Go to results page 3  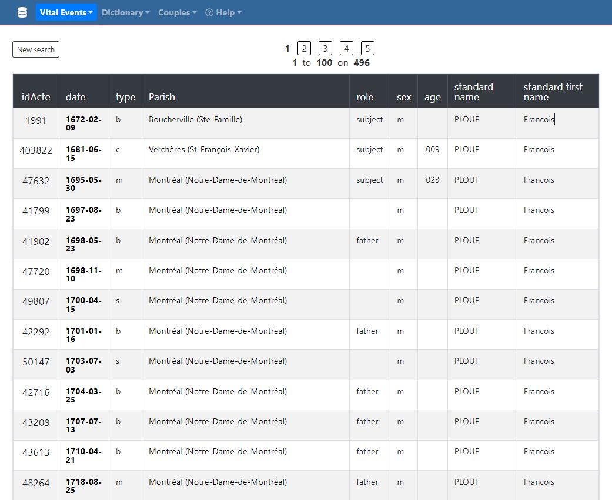[325, 48]
